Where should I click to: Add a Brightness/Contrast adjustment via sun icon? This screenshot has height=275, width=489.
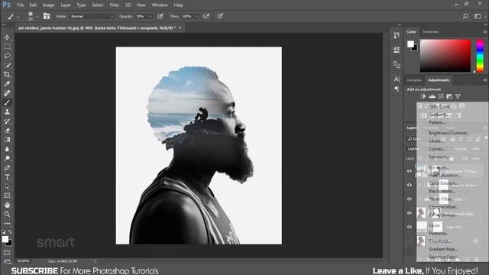point(423,96)
